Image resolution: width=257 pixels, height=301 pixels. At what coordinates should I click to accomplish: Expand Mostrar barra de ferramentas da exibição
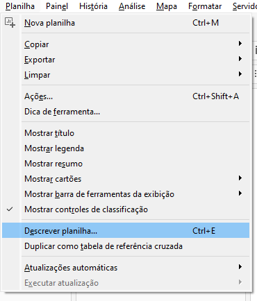coord(126,194)
